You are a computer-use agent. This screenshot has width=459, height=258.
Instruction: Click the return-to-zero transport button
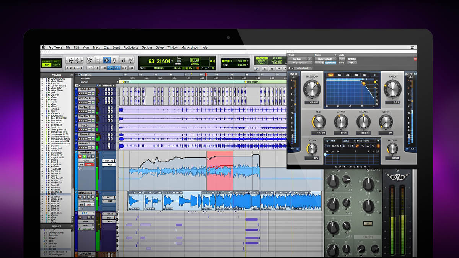click(x=265, y=68)
